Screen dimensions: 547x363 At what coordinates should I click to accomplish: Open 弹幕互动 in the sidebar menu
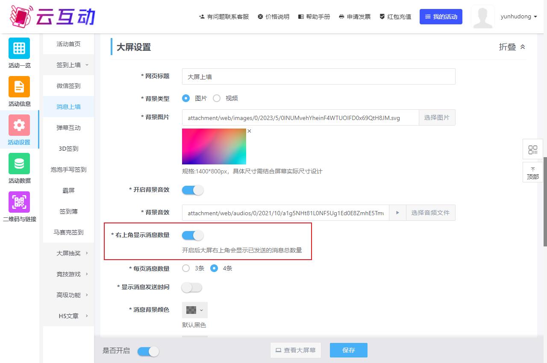tap(68, 128)
